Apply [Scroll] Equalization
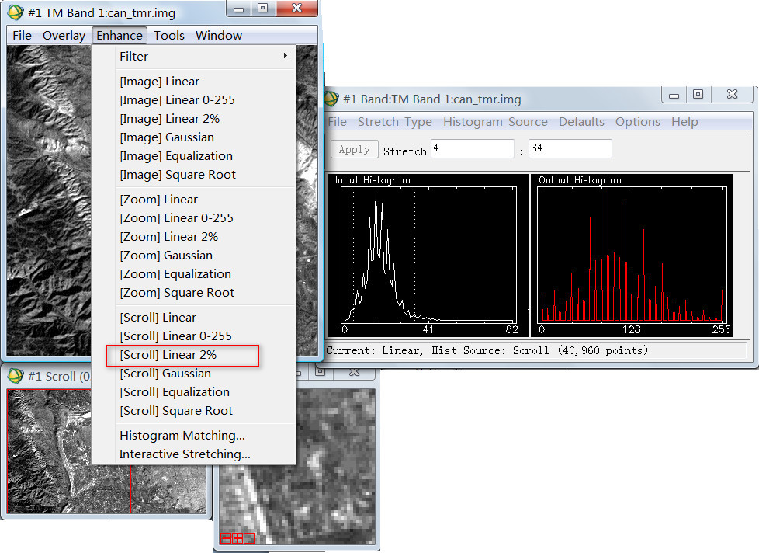Image resolution: width=759 pixels, height=553 pixels. 175,392
